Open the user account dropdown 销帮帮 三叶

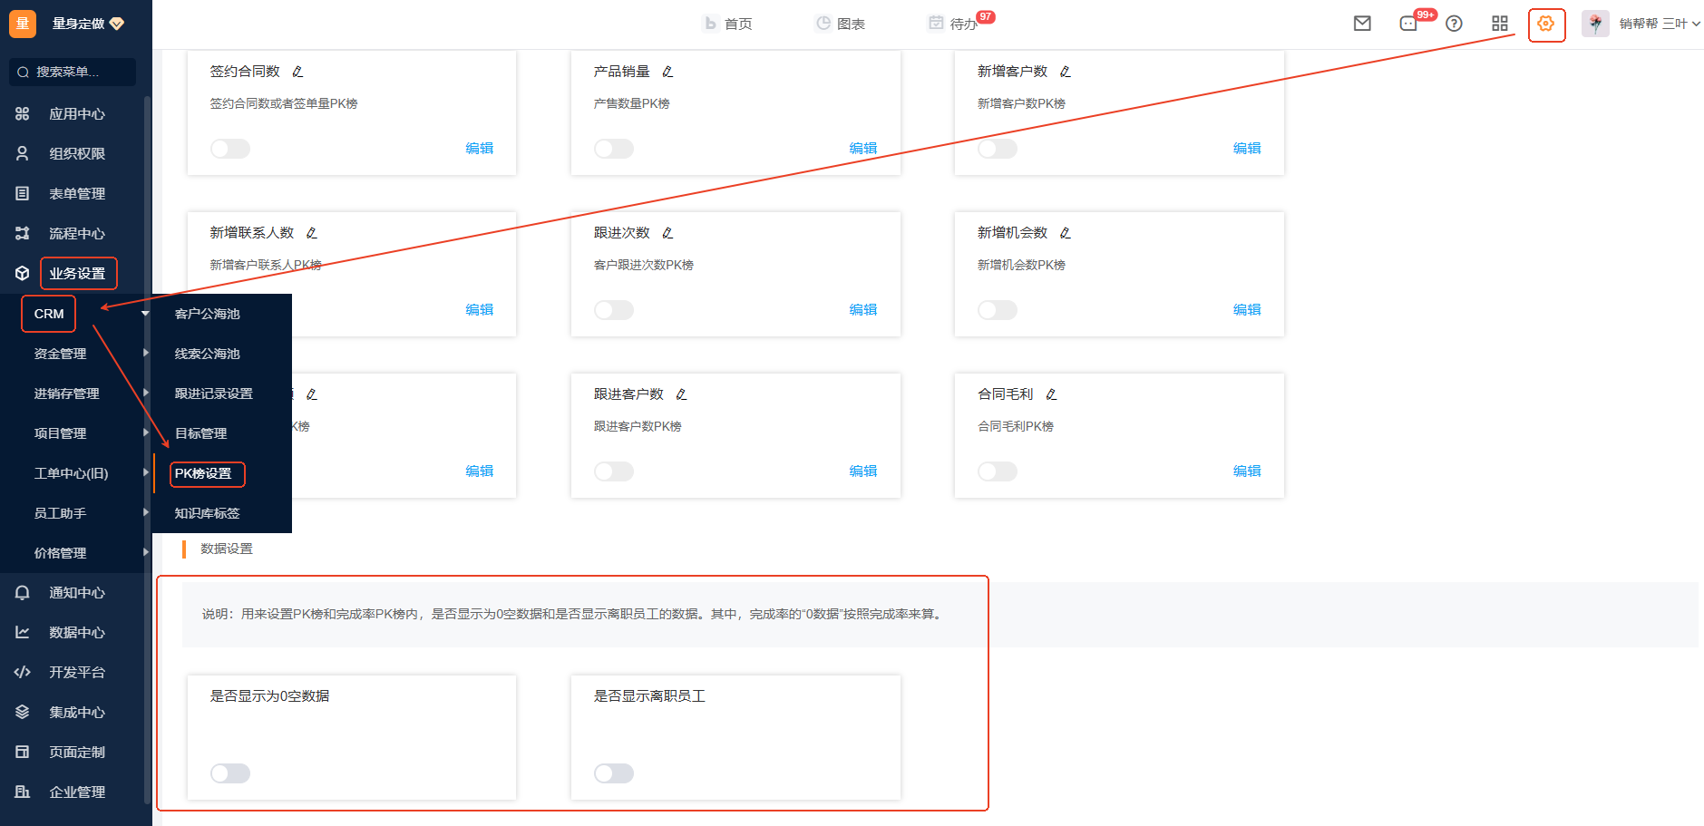pos(1650,24)
